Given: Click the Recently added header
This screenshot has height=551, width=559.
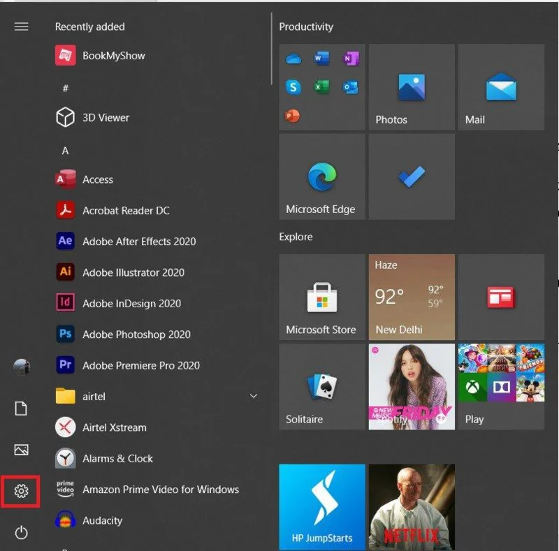Looking at the screenshot, I should click(90, 27).
